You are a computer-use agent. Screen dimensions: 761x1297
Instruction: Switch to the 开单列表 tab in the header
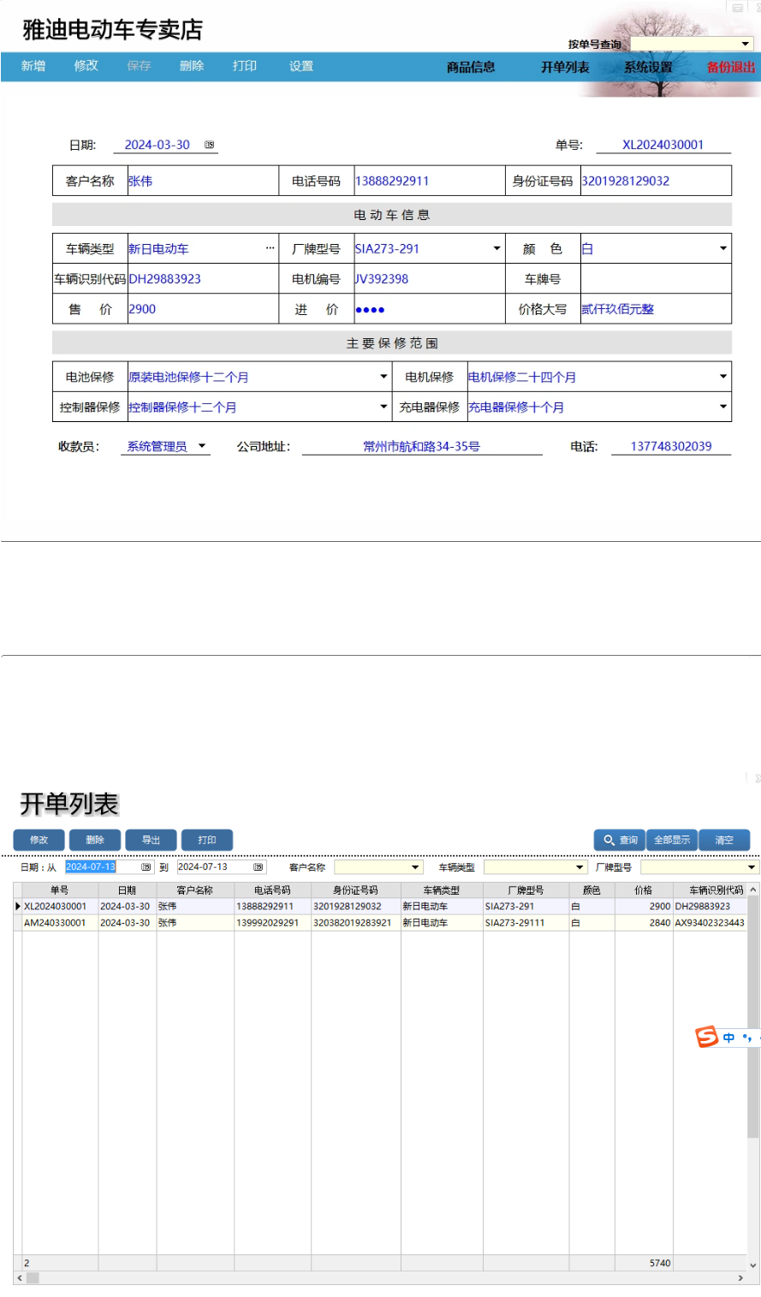[565, 67]
